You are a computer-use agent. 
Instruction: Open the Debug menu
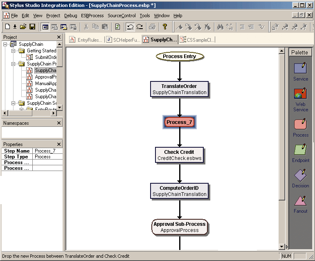click(71, 16)
